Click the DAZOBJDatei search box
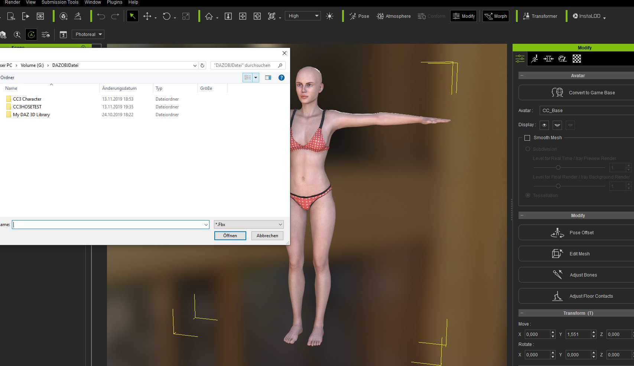Viewport: 634px width, 366px height. pos(248,65)
